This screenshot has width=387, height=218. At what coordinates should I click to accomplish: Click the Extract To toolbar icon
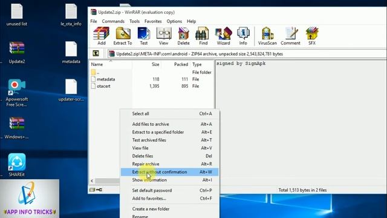point(123,36)
